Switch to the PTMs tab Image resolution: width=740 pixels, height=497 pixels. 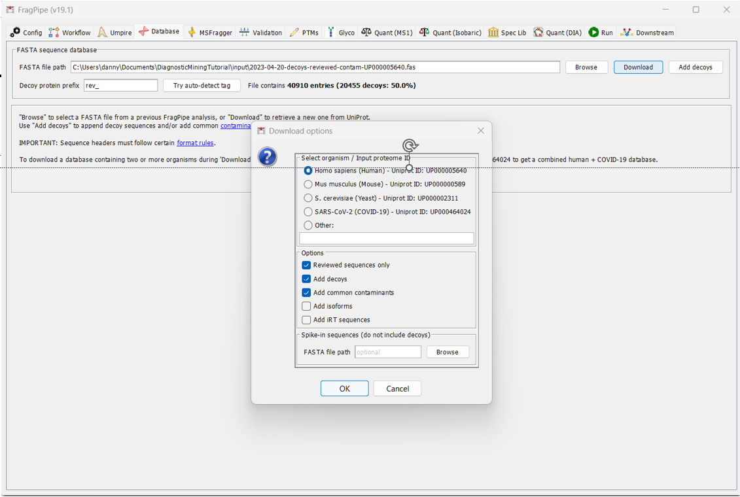click(x=304, y=33)
